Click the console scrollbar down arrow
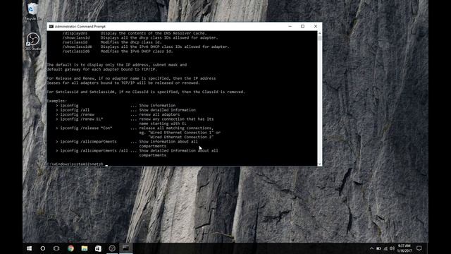 [319, 164]
